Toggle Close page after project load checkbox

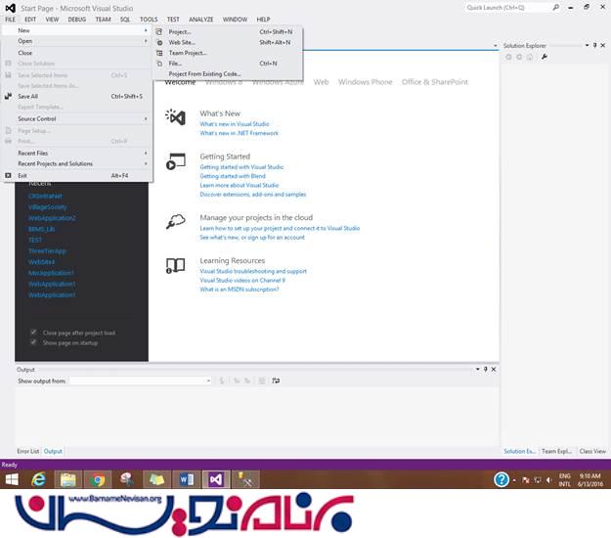tap(34, 333)
